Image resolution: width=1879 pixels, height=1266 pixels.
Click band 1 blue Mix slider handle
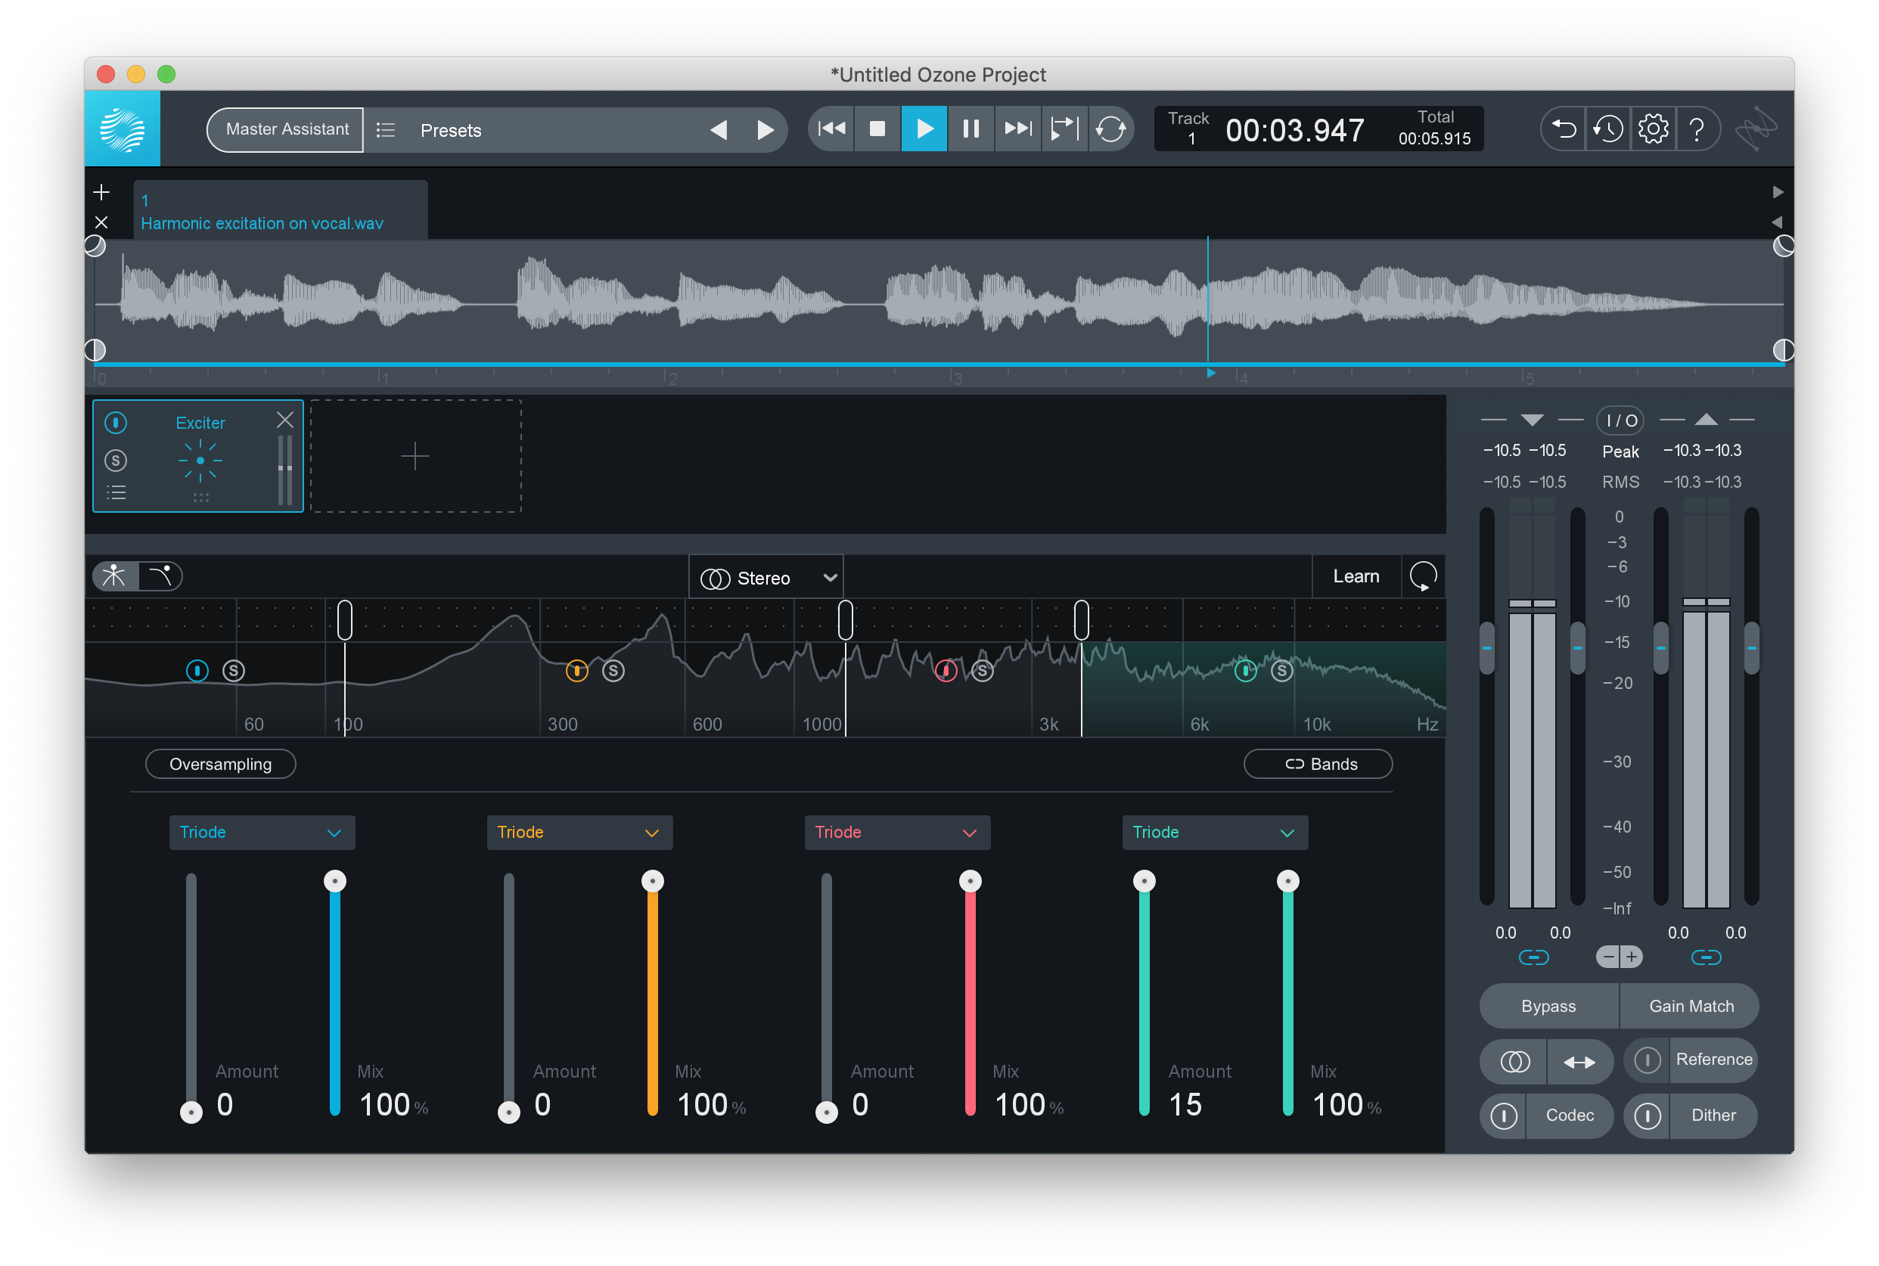(335, 881)
